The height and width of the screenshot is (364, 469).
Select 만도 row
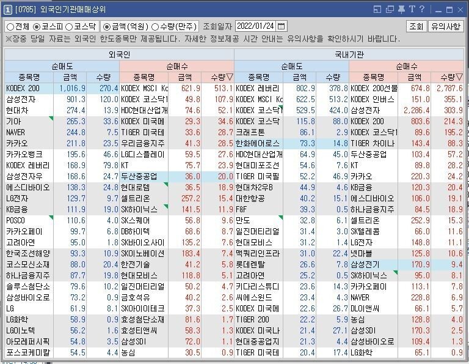coord(292,220)
